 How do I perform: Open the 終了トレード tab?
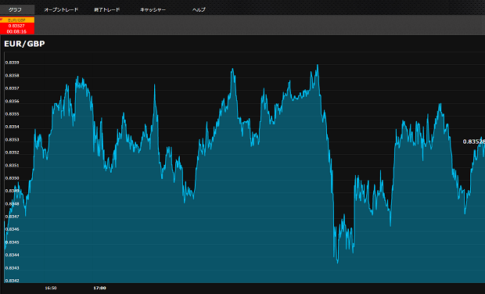[106, 9]
